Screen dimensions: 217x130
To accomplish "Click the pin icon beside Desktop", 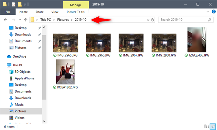I will 40,28.
